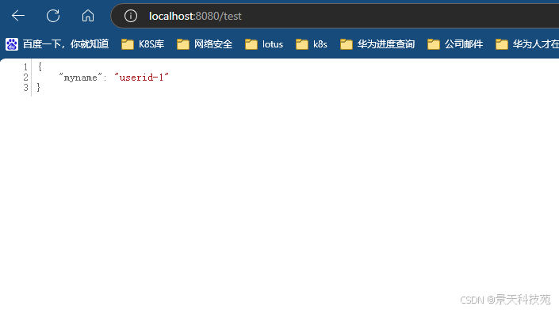Click the localhost:8080/test address bar
This screenshot has height=310, width=559.
[x=335, y=16]
